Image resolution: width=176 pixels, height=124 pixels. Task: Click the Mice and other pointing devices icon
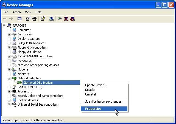[x=14, y=65]
